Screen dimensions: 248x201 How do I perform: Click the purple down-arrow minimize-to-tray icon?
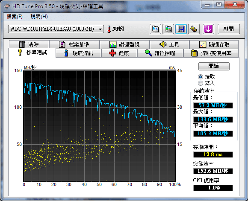(208, 29)
